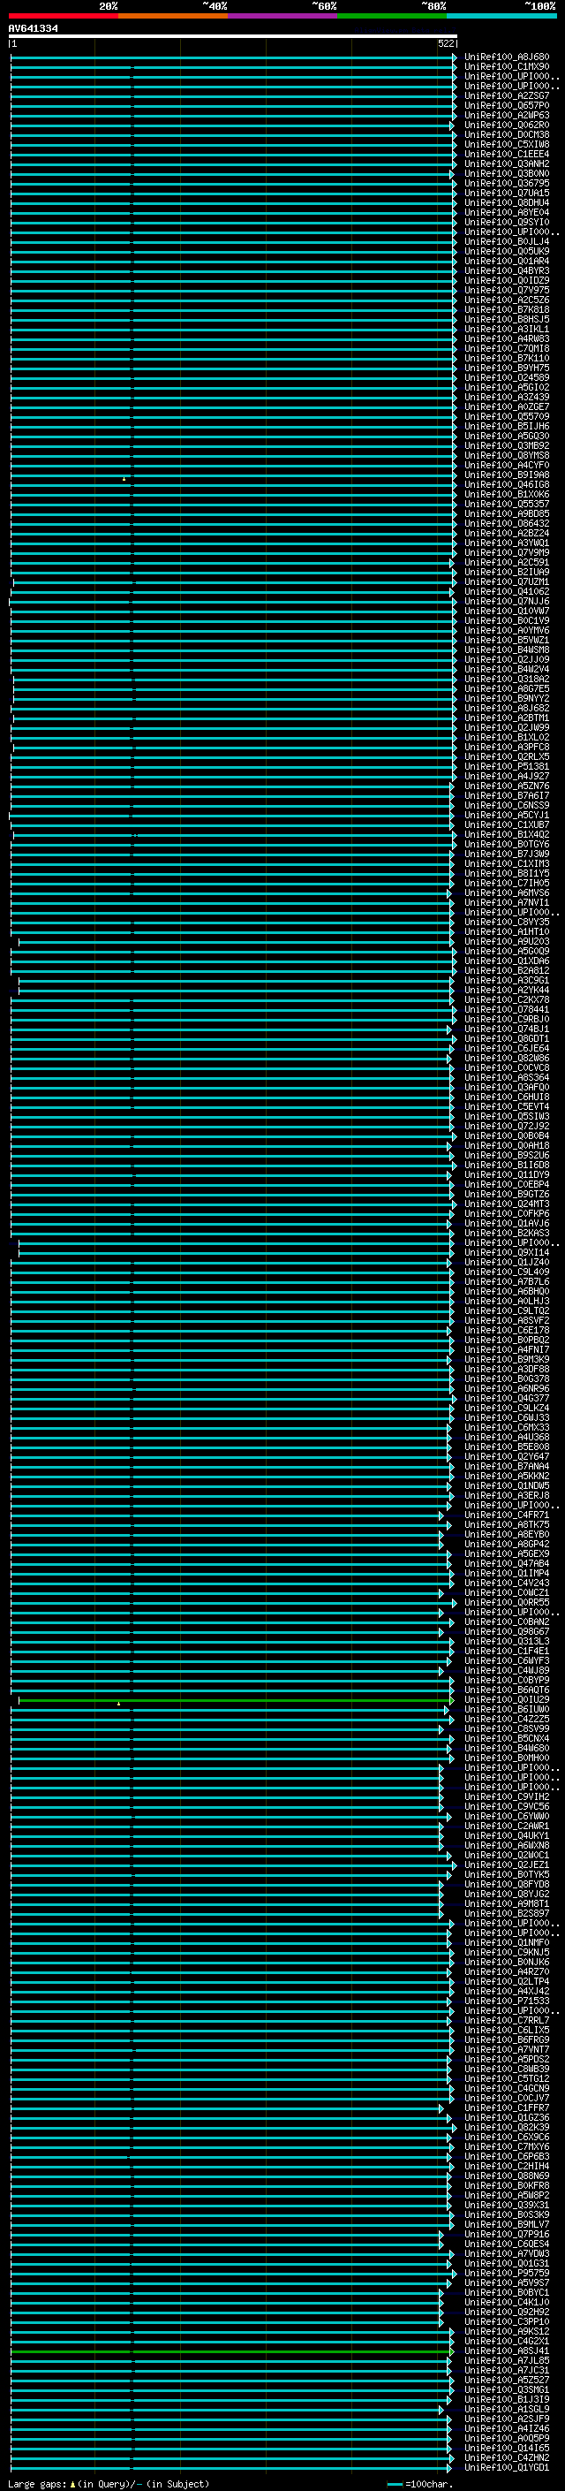Click the UniRef100_A2SJF9 label
This screenshot has height=2491, width=565.
coord(507,2419)
